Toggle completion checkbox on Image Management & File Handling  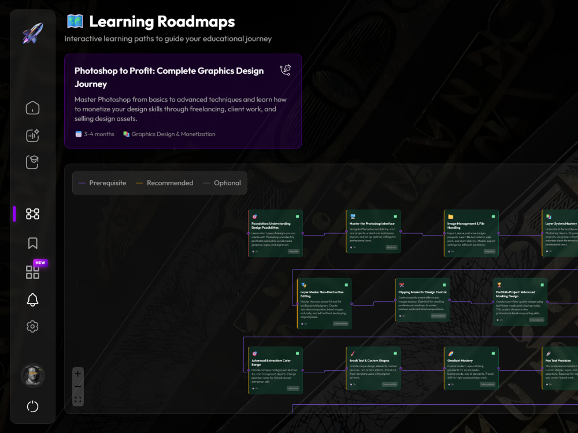coord(493,216)
